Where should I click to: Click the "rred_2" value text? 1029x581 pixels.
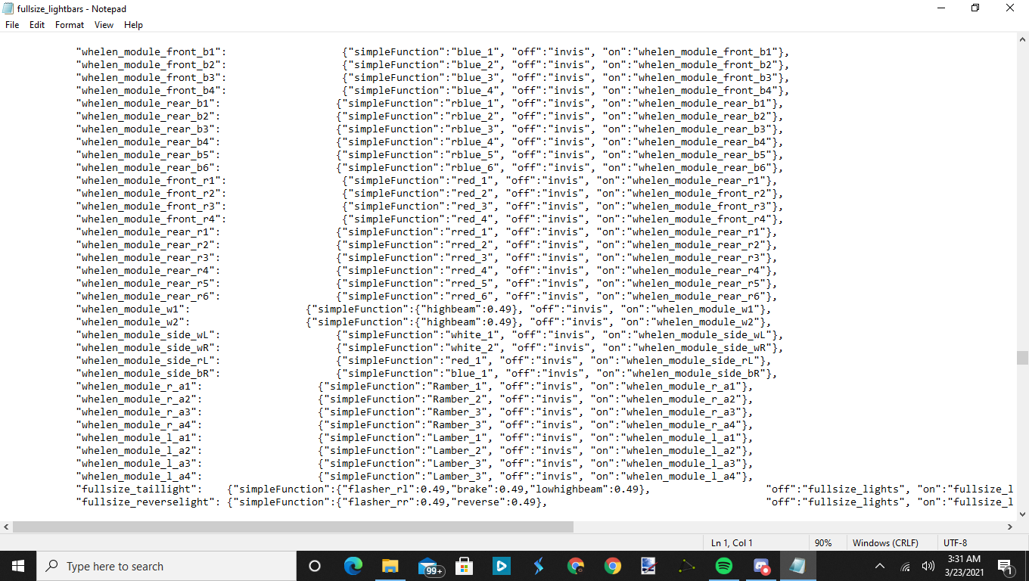click(468, 244)
